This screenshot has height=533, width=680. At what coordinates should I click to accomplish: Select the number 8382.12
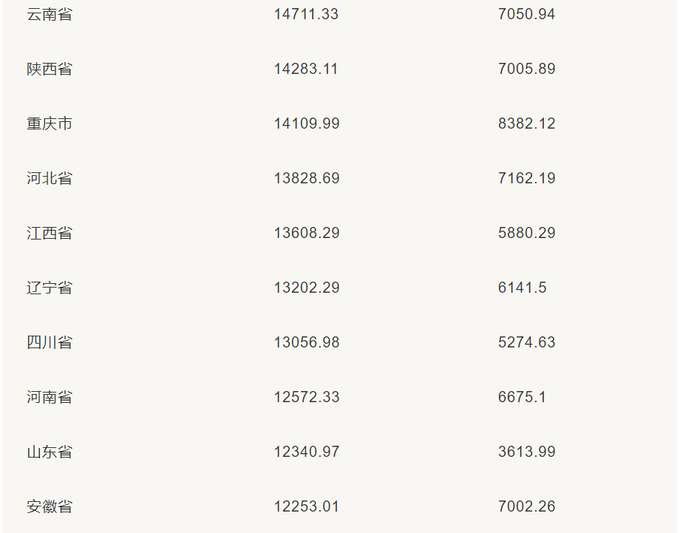pos(526,123)
